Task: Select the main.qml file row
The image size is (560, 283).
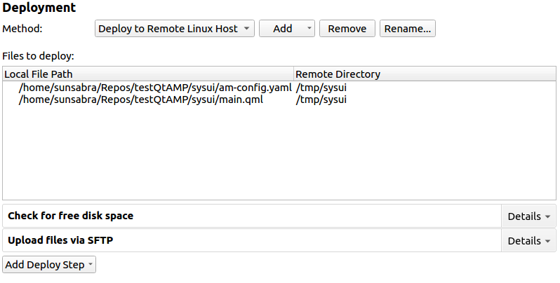Action: coord(141,99)
